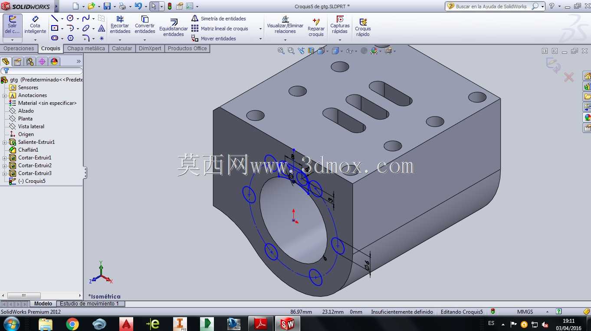This screenshot has width=591, height=331.
Task: Click the Rebuild traffic light icon
Action: coord(169,6)
